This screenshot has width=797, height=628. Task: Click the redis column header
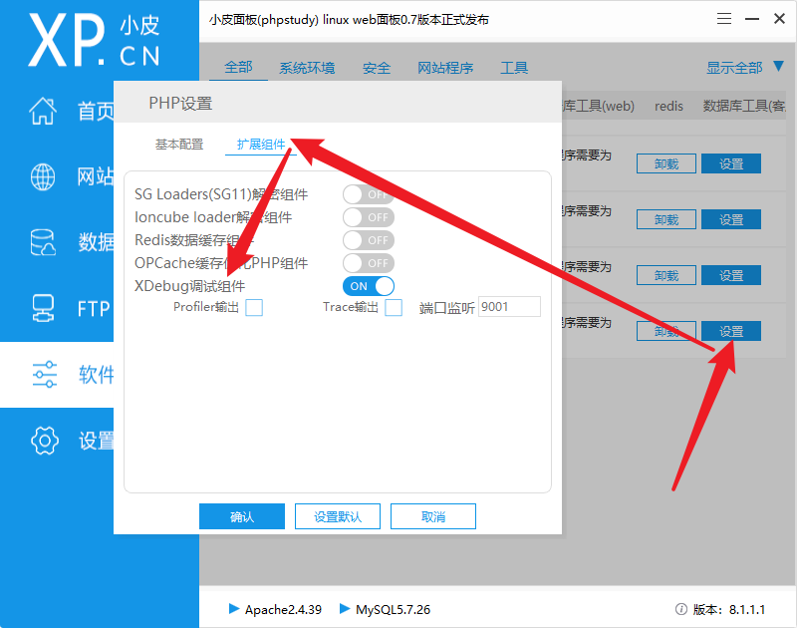pos(668,106)
